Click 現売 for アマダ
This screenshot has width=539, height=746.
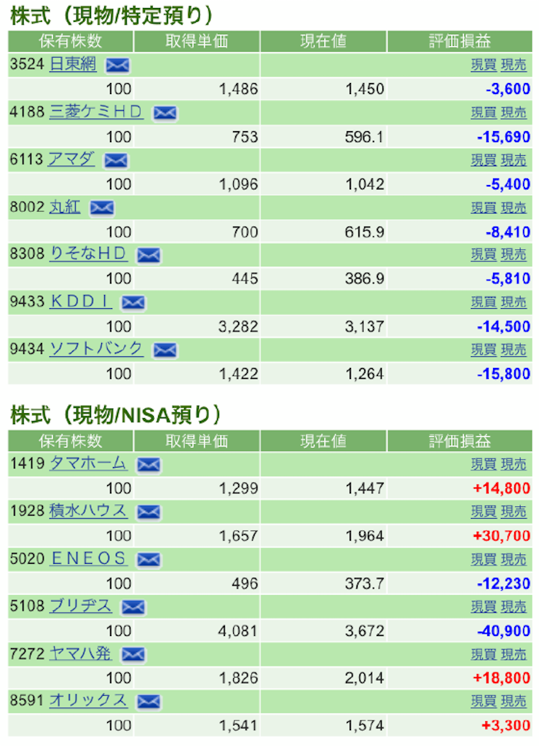[x=514, y=160]
